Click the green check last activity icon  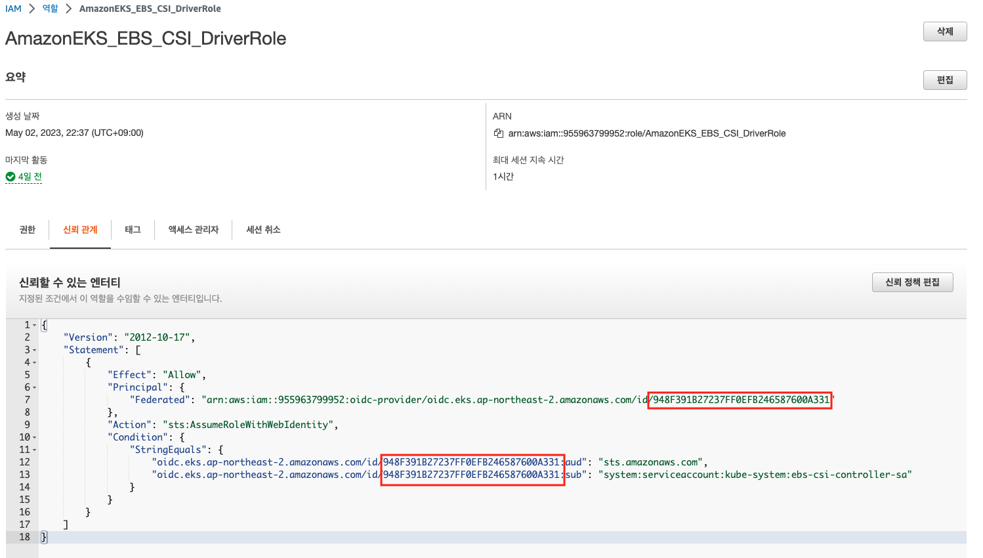[10, 177]
